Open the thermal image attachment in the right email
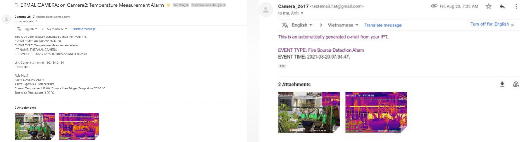The image size is (528, 142). 376,112
